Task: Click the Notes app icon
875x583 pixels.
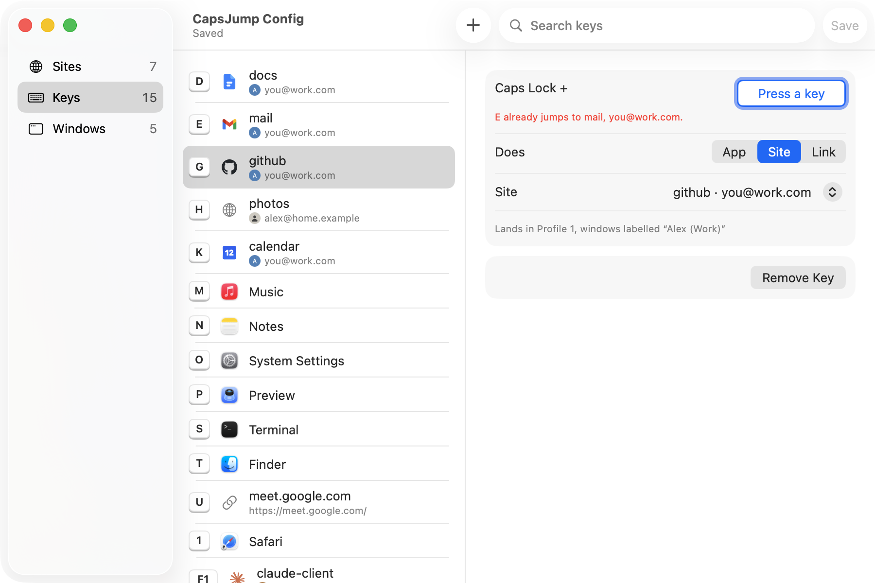Action: coord(229,326)
